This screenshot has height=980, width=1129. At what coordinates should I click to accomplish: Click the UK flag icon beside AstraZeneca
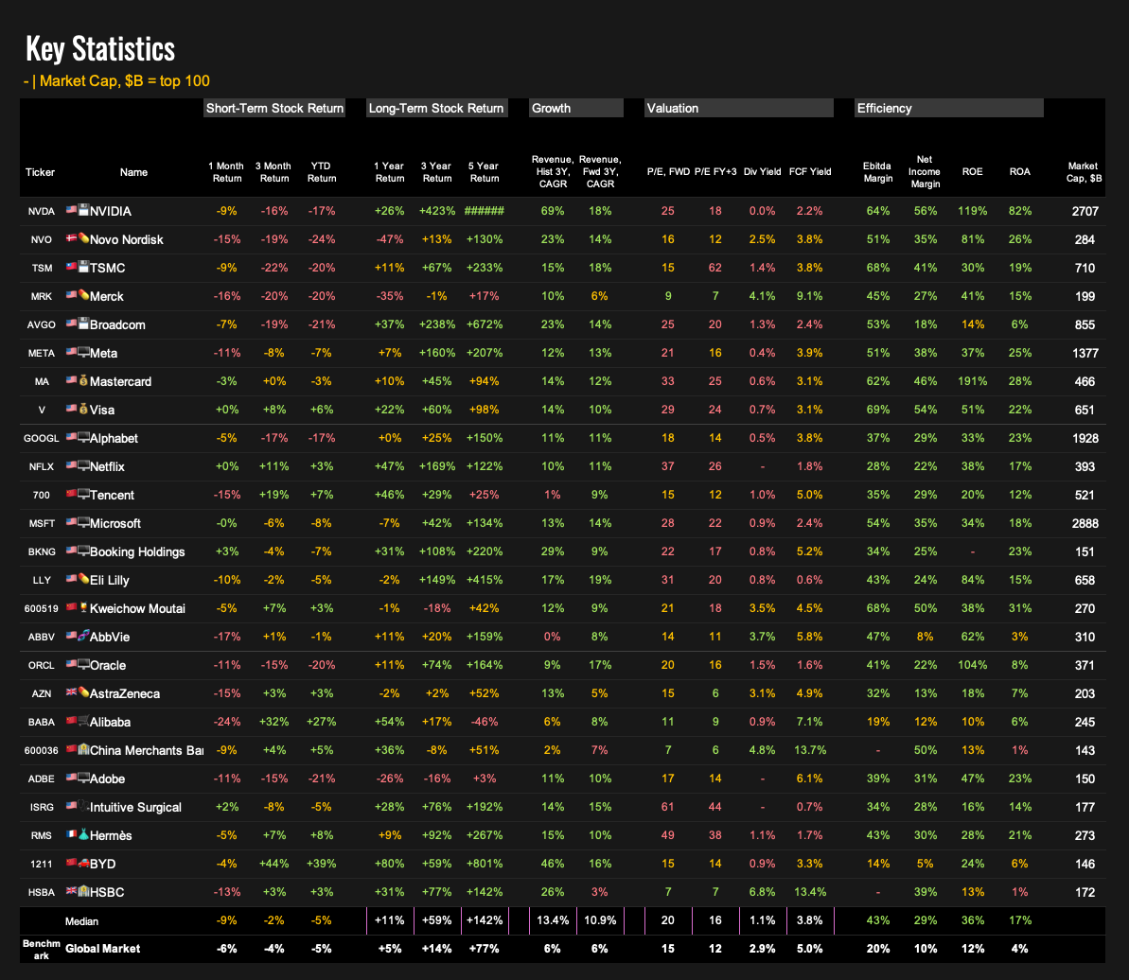pos(71,693)
